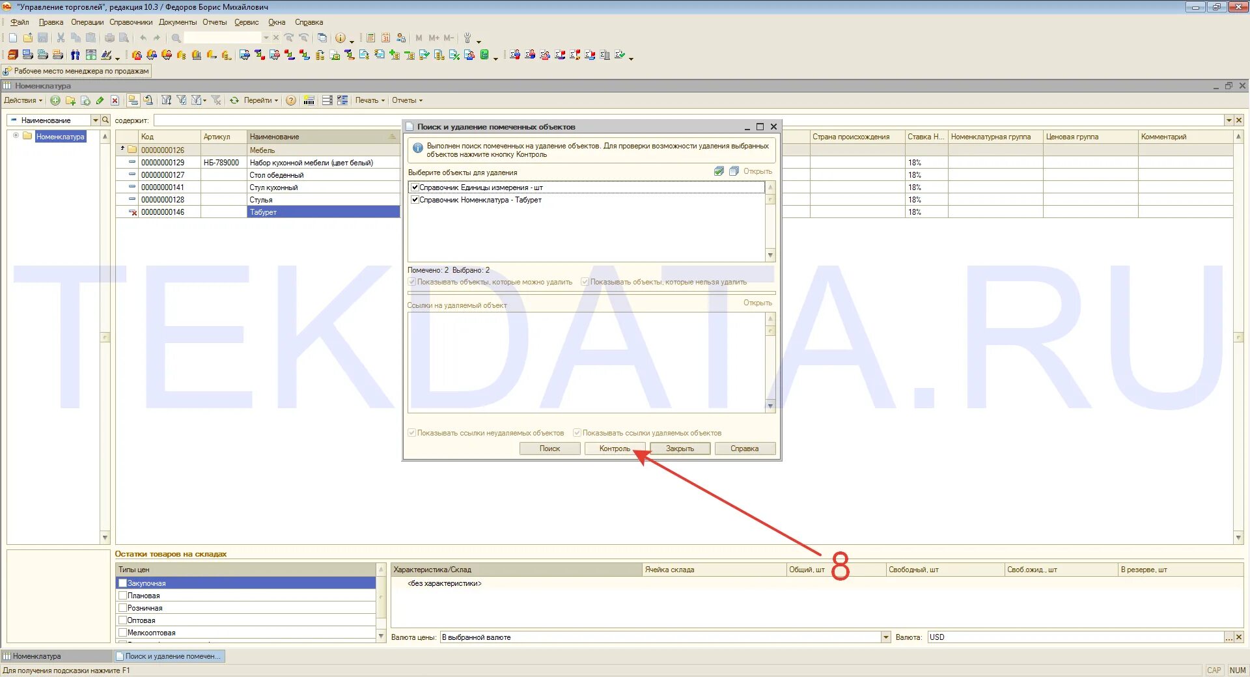Open the Сервис menu
The width and height of the screenshot is (1250, 677).
[247, 22]
